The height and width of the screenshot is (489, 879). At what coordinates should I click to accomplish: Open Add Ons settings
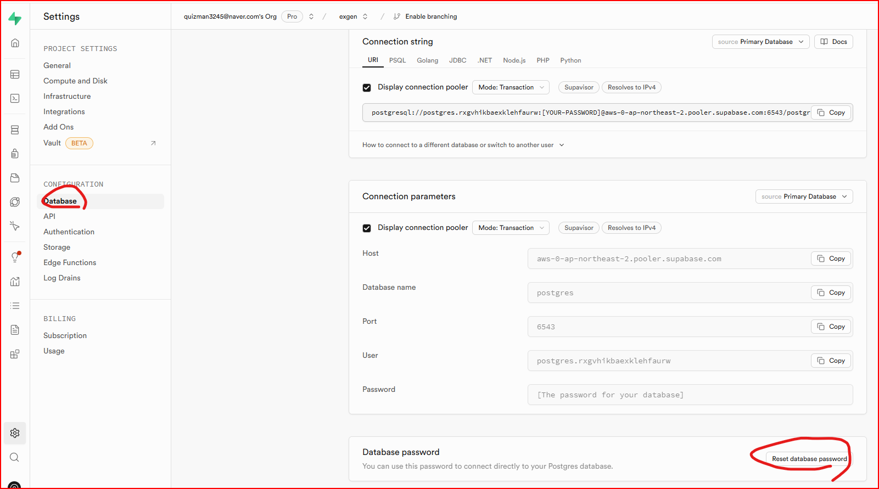coord(58,127)
